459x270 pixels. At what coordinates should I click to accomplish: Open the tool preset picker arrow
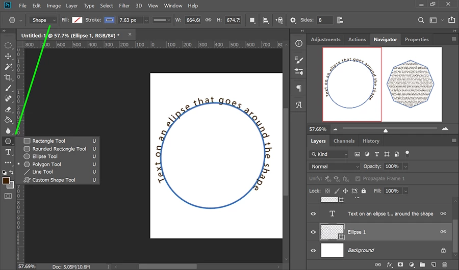pos(20,20)
